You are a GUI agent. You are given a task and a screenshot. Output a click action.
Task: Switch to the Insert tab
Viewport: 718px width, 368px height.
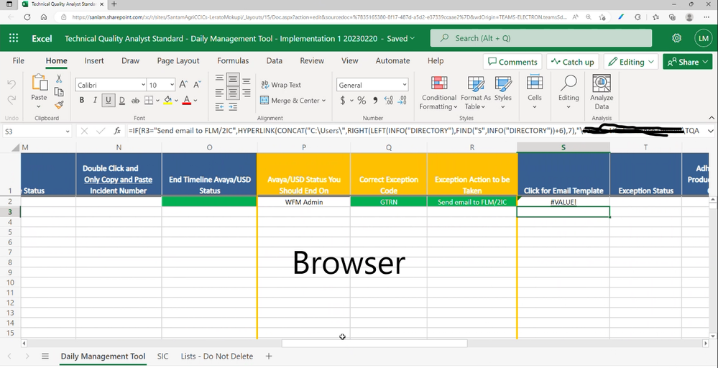coord(94,60)
